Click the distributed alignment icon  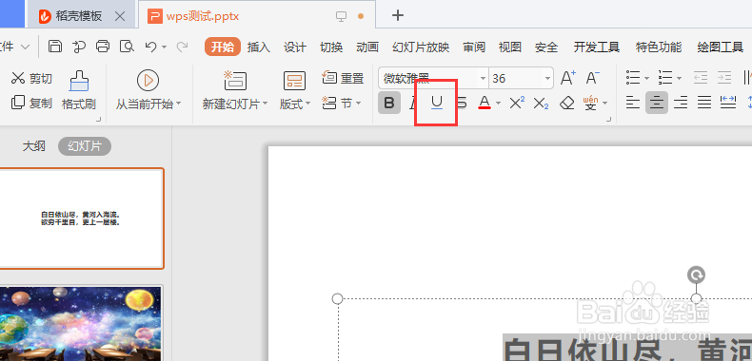[728, 102]
